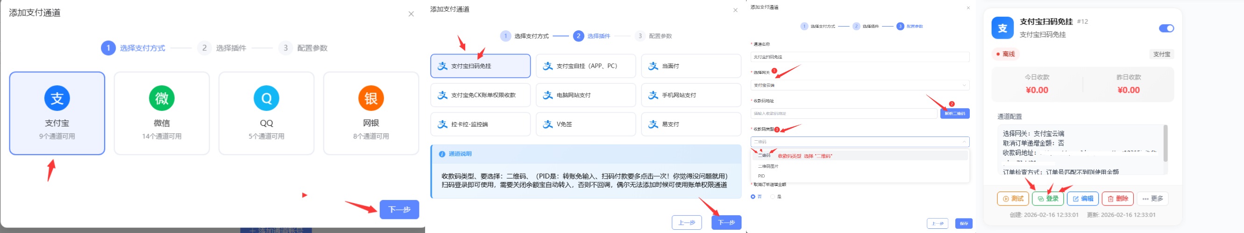Image resolution: width=1244 pixels, height=233 pixels.
Task: Select the blue 支付宝 payment method icon
Action: (x=57, y=98)
